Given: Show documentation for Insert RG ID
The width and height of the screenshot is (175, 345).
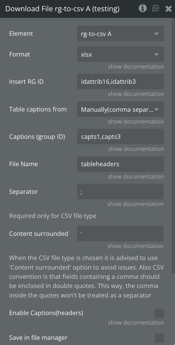Looking at the screenshot, I should pos(136,94).
